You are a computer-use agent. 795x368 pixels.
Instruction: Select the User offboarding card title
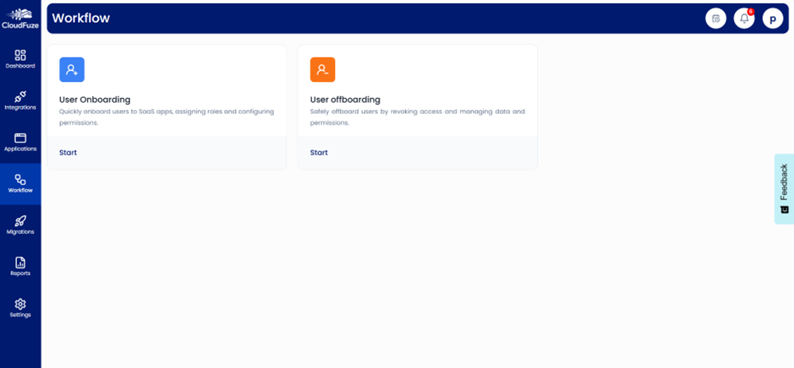[345, 100]
